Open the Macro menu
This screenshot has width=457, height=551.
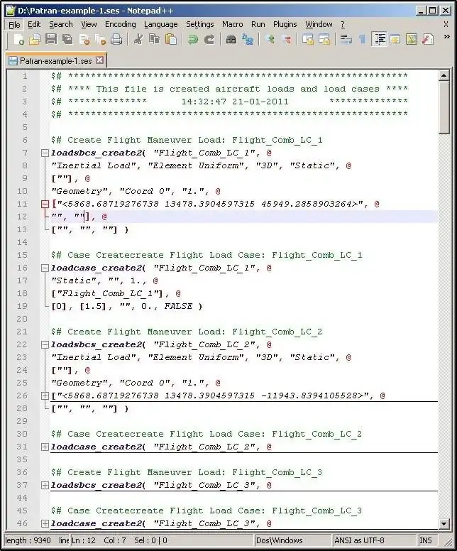(x=232, y=25)
